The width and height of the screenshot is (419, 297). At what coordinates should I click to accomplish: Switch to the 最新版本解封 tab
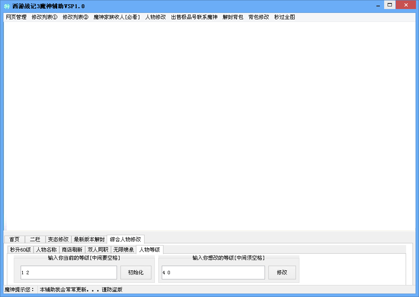pos(89,239)
